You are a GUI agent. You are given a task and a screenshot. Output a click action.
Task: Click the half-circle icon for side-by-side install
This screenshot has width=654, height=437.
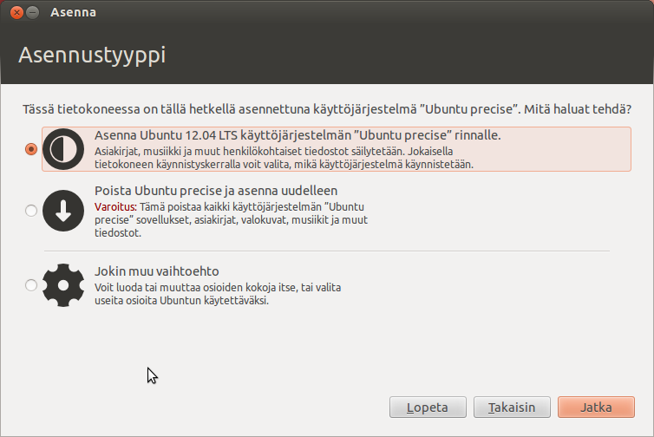[x=62, y=148]
